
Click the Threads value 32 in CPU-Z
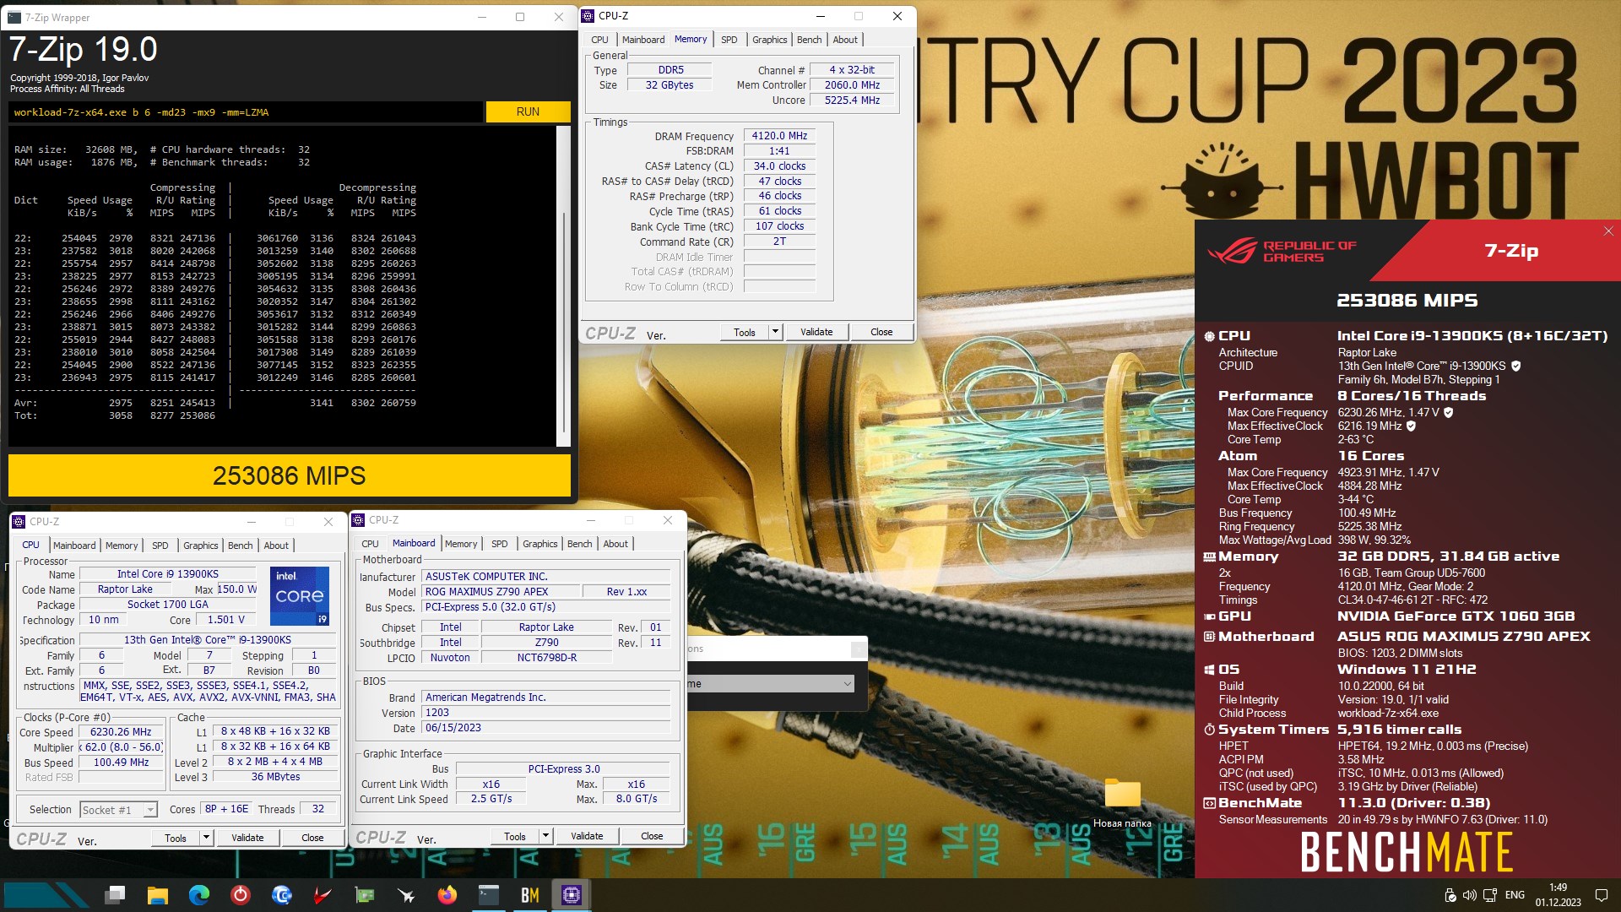[318, 809]
